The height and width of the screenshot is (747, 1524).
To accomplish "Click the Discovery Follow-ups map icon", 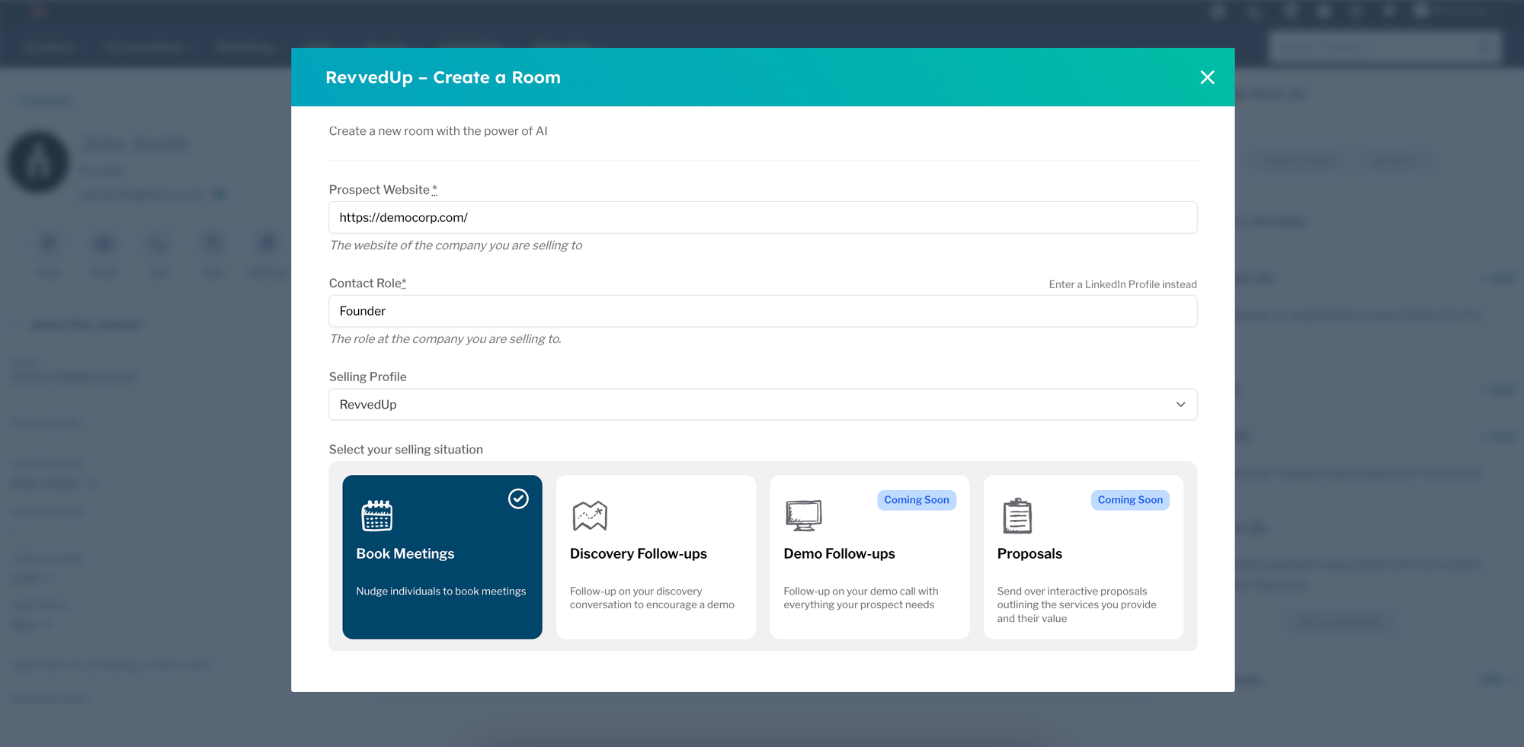I will [x=590, y=516].
